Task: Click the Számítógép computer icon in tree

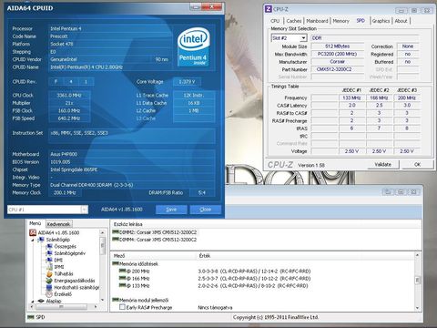Action: pos(41,240)
